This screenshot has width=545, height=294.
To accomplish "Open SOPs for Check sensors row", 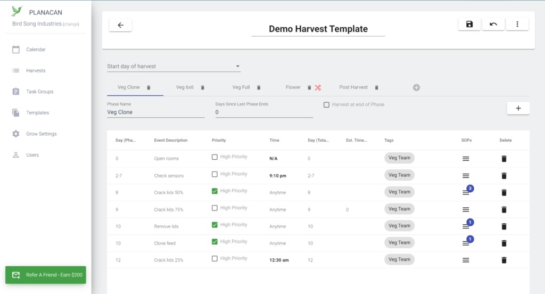I will pyautogui.click(x=466, y=176).
